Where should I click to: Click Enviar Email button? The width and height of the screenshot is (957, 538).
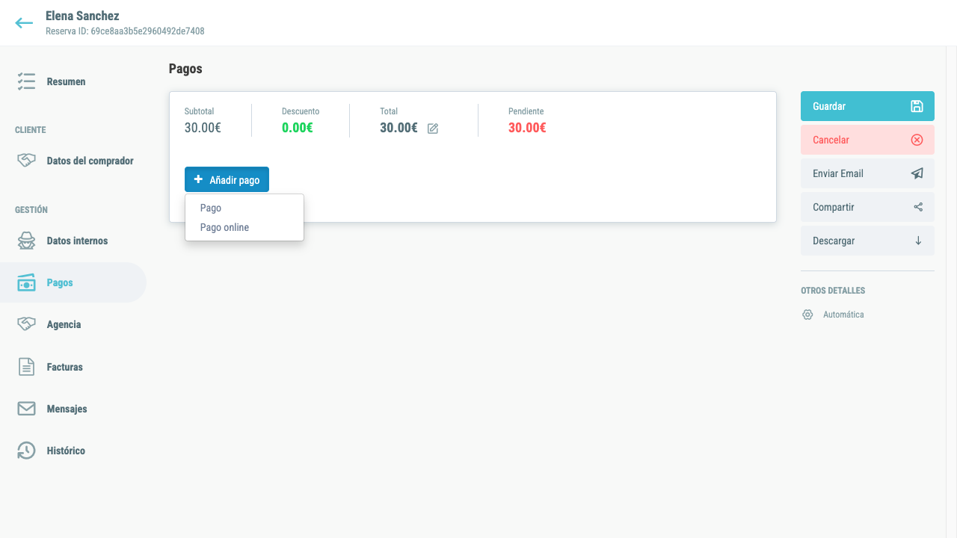coord(867,173)
